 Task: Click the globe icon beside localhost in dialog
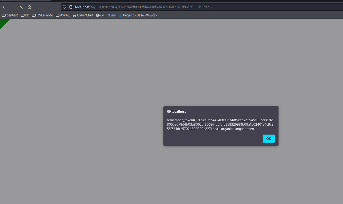[169, 111]
